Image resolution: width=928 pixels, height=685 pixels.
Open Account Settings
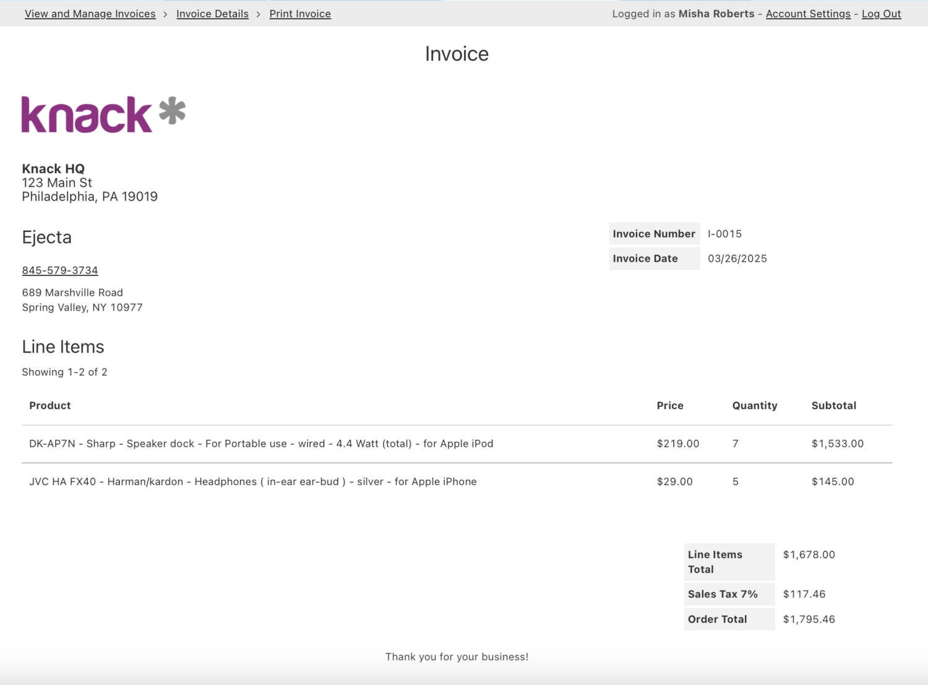pyautogui.click(x=807, y=14)
